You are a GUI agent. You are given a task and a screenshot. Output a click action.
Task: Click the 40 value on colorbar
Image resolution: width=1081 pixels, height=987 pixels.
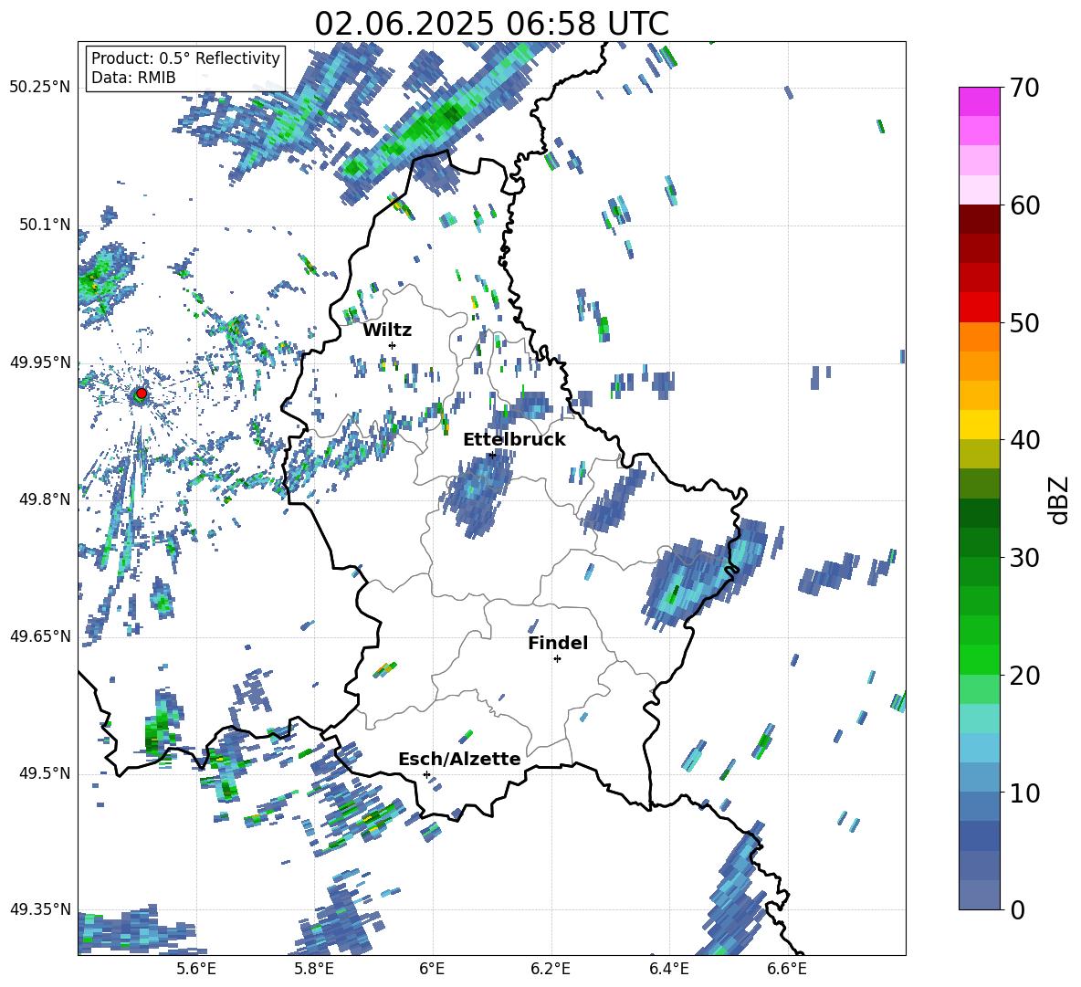tap(1024, 440)
